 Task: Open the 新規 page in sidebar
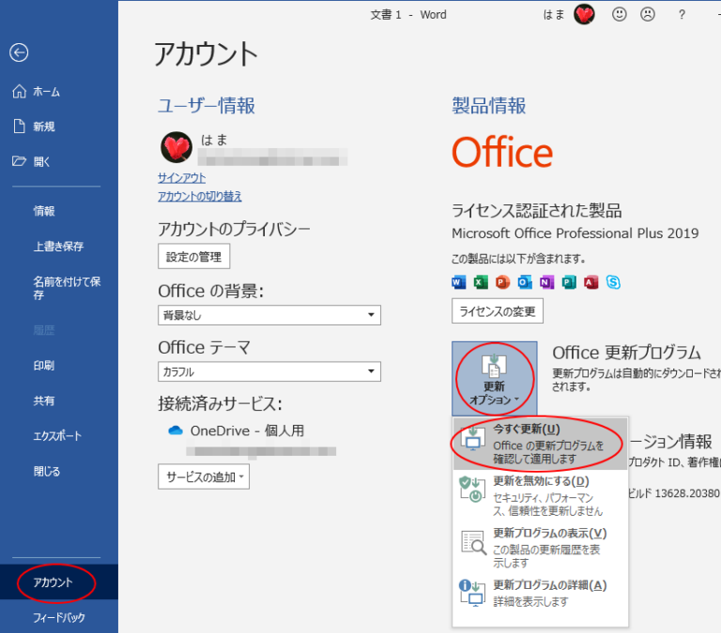[x=44, y=127]
